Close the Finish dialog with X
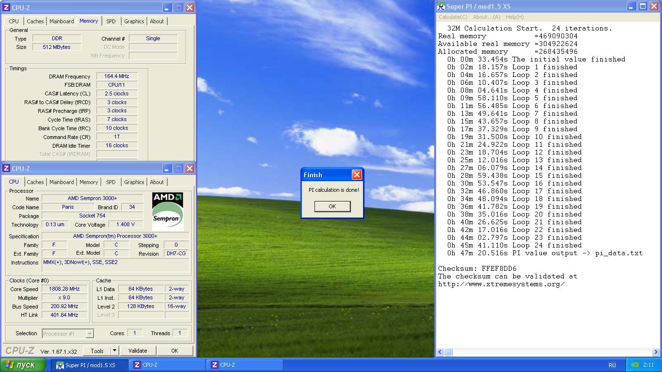 [x=357, y=175]
